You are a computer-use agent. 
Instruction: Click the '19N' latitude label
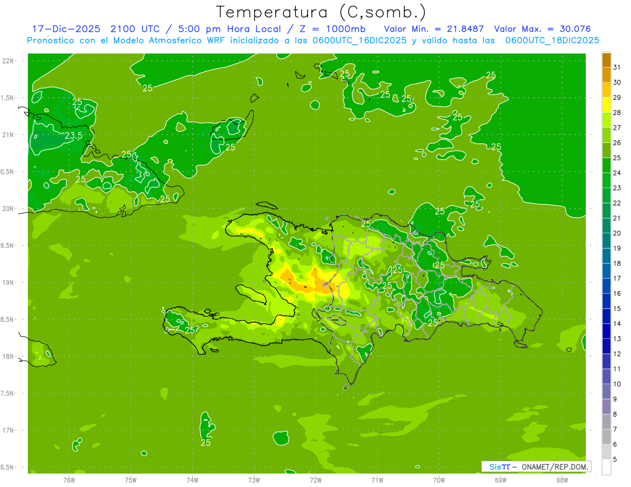8,283
